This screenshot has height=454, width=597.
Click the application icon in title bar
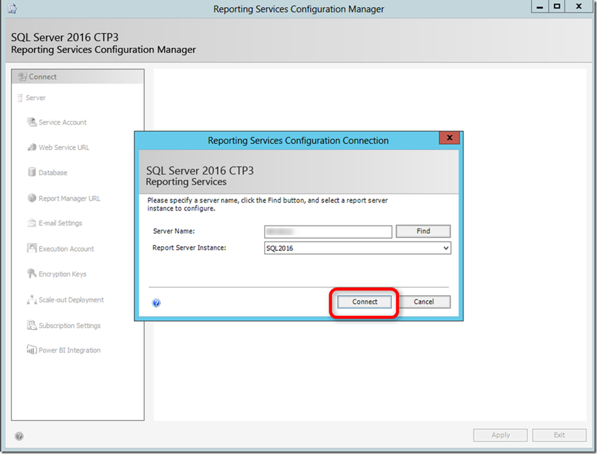(12, 9)
